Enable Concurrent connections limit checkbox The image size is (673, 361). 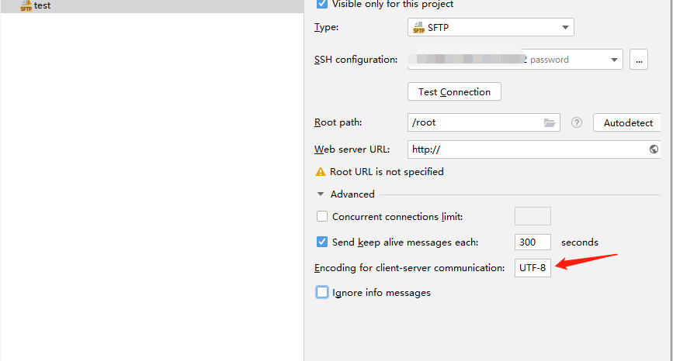pos(322,217)
